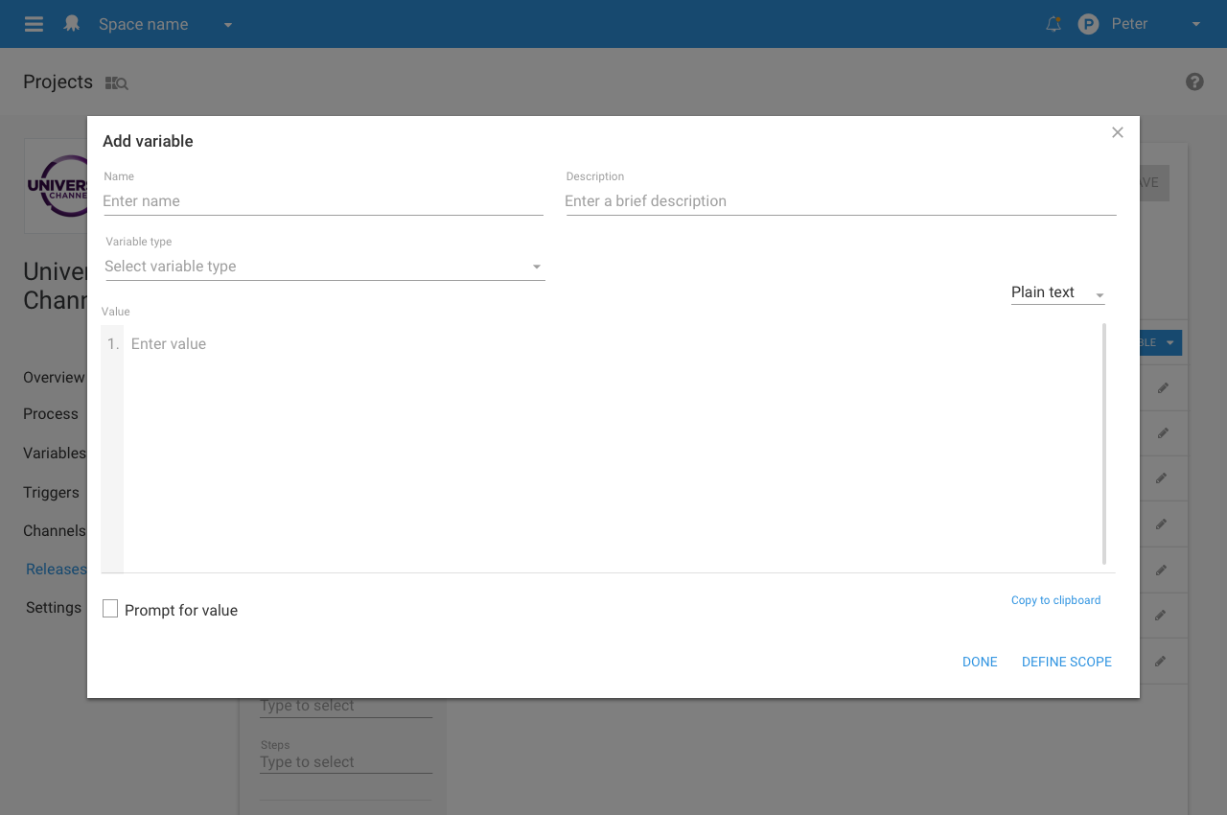Copy the value to clipboard
The width and height of the screenshot is (1227, 815).
(1055, 600)
